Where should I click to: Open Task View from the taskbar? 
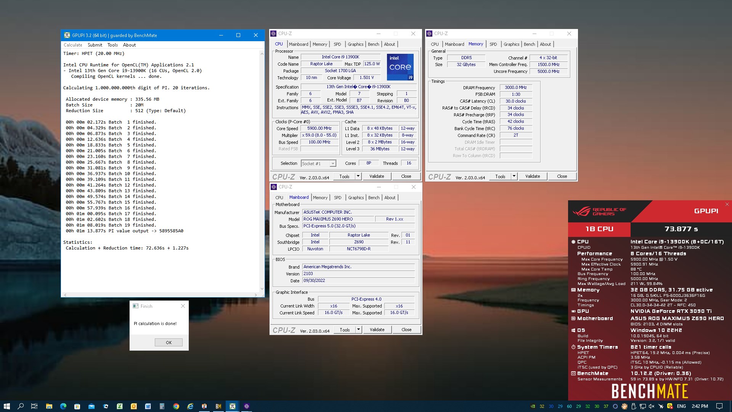(x=34, y=406)
